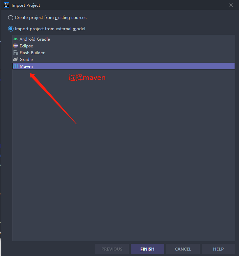The image size is (239, 256).
Task: Click empty area of the model list
Action: click(124, 155)
